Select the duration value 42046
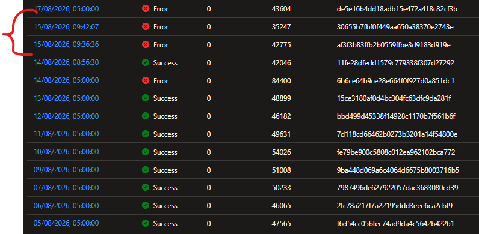 pos(282,63)
